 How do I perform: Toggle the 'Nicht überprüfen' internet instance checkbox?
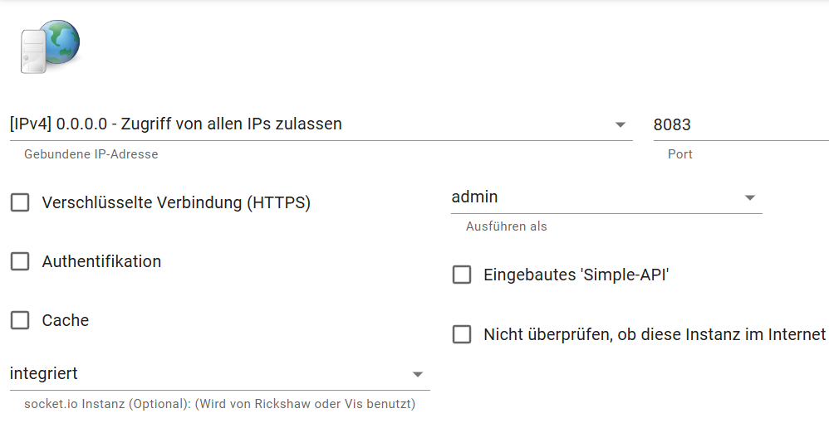click(x=462, y=334)
